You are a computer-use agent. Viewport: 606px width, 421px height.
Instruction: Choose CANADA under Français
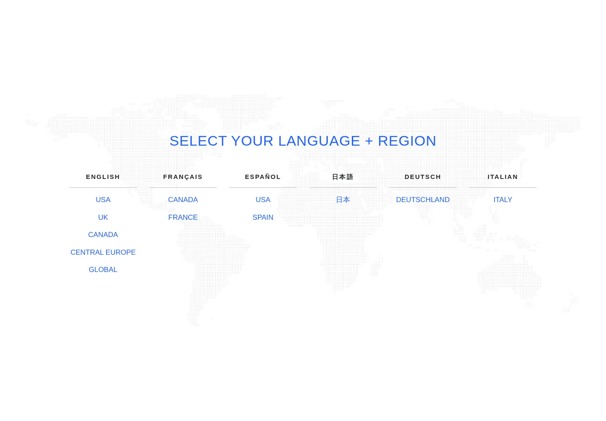[x=183, y=200]
